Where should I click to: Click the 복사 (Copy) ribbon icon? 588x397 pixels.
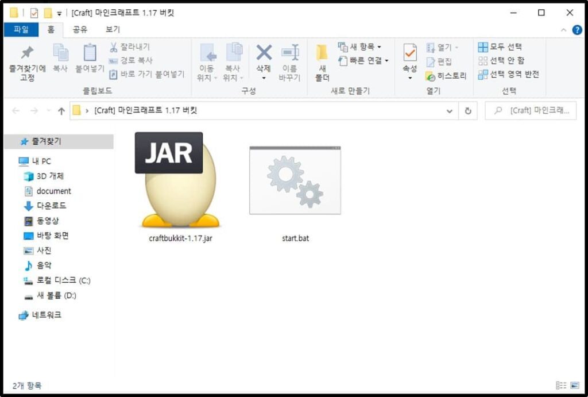(x=60, y=59)
